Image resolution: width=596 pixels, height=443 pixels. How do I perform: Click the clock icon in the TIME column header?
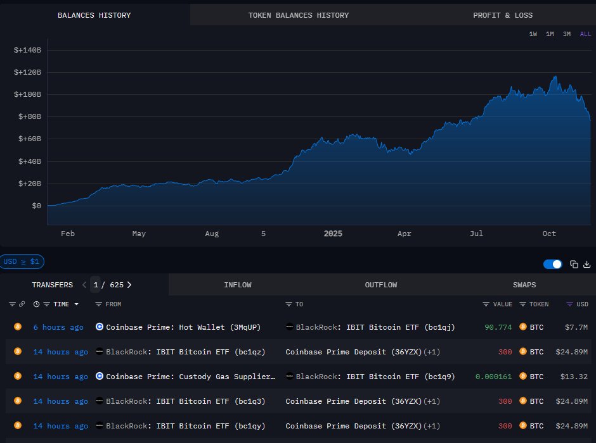[36, 304]
